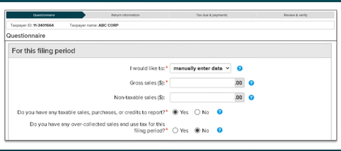Click the Questionnaire page heading
Image resolution: width=341 pixels, height=151 pixels.
[26, 36]
